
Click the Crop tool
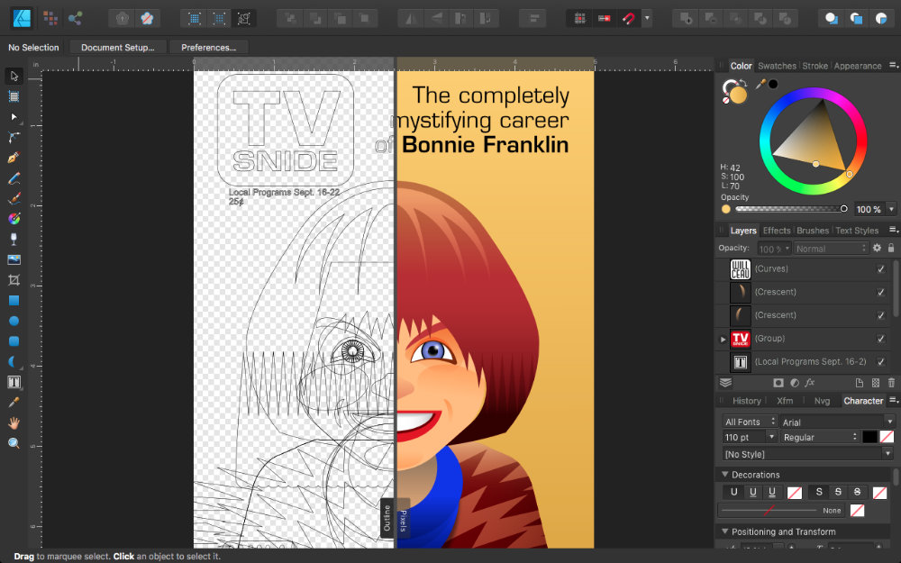pos(14,280)
